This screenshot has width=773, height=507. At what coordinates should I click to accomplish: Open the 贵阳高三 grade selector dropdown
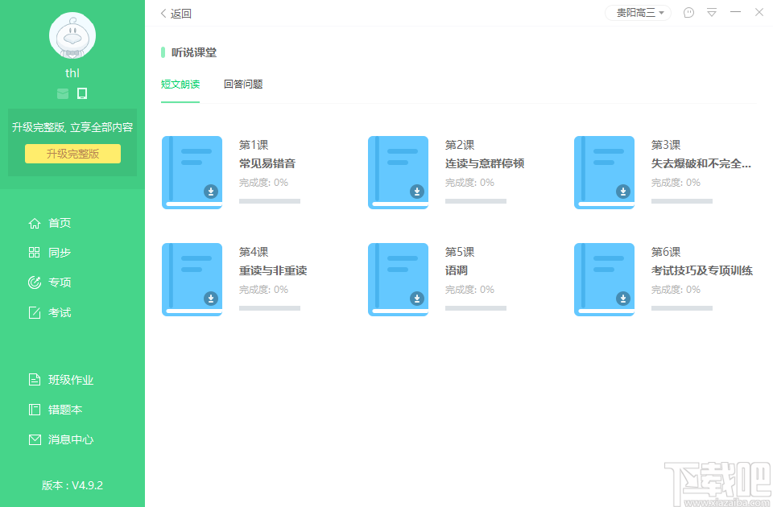pos(637,13)
